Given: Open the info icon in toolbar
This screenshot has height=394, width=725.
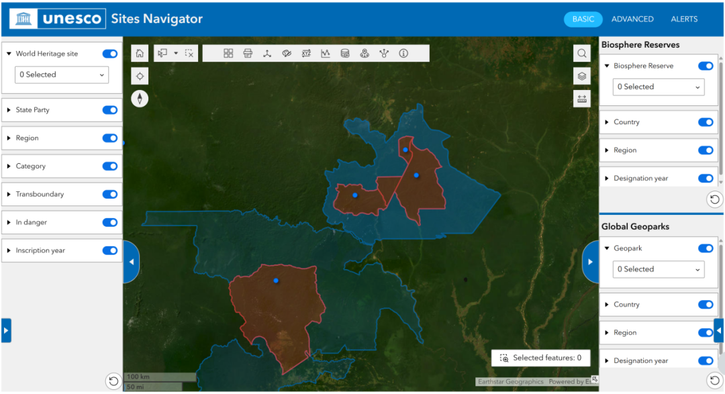Looking at the screenshot, I should (x=403, y=54).
